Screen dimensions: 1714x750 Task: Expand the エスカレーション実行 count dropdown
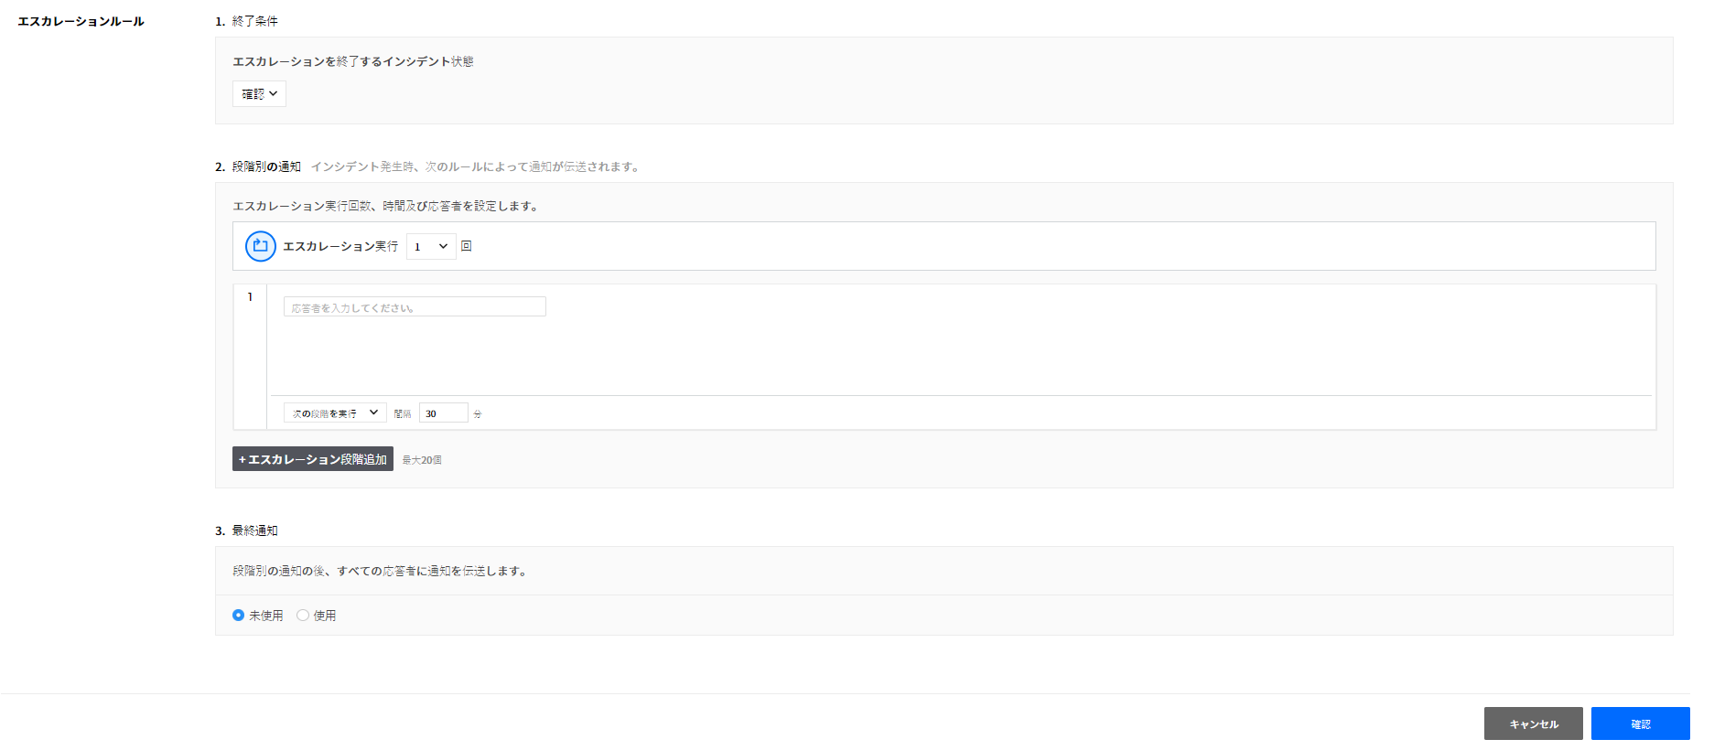pyautogui.click(x=430, y=246)
